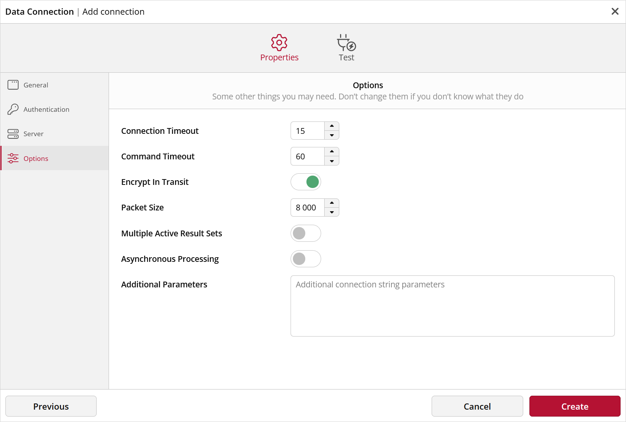Increase Packet Size with the spinner arrow
Screen dimensions: 626x422
coord(332,203)
